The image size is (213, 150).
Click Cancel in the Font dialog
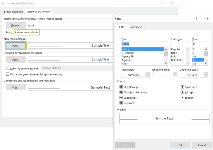coord(202,145)
